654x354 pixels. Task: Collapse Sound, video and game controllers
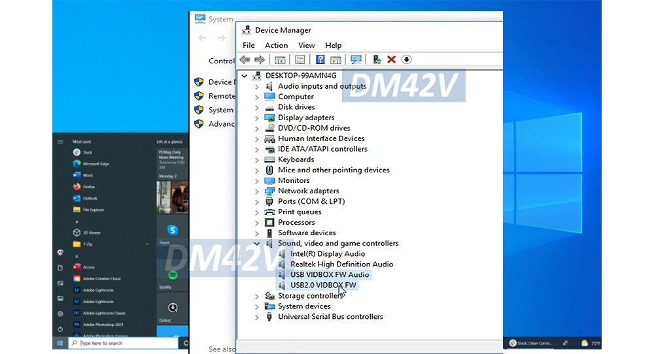[257, 244]
